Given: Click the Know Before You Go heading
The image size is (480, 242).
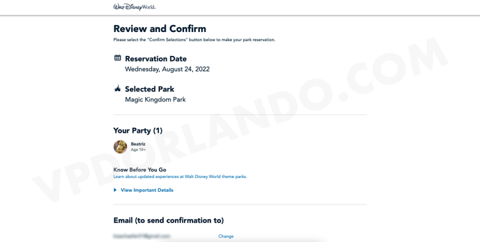Looking at the screenshot, I should pyautogui.click(x=140, y=170).
